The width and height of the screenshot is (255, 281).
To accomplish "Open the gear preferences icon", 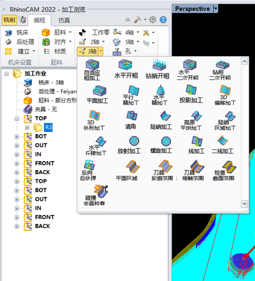I will (153, 20).
